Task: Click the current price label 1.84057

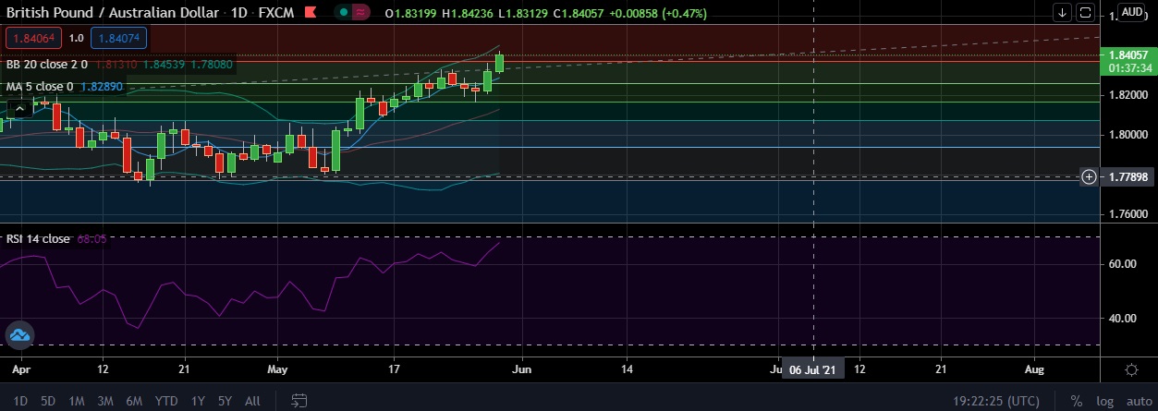Action: click(x=1127, y=55)
